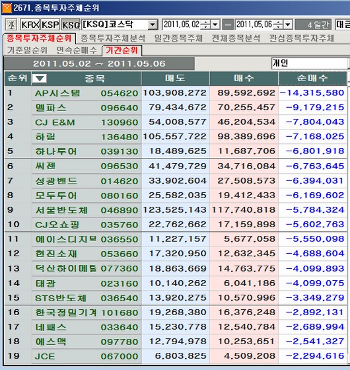Select stock 네패스 in row 17
Screen dimensions: 350x370
(51, 327)
